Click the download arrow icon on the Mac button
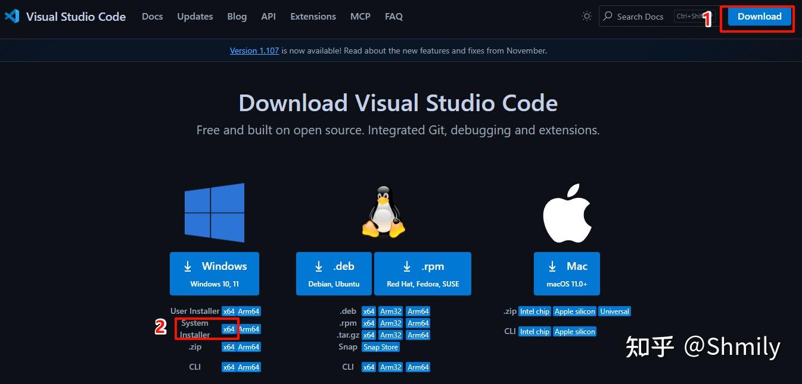The image size is (802, 384). [x=552, y=266]
